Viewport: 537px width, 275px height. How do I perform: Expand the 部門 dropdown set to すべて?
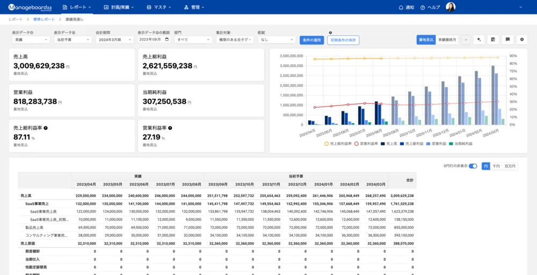coord(193,40)
